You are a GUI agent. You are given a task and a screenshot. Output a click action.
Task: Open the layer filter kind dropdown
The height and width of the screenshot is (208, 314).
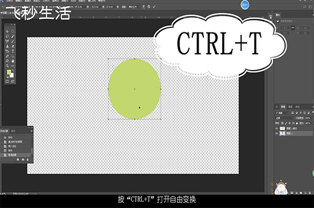tap(282, 113)
